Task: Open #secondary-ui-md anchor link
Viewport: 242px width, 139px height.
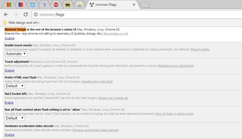Action: [116, 34]
